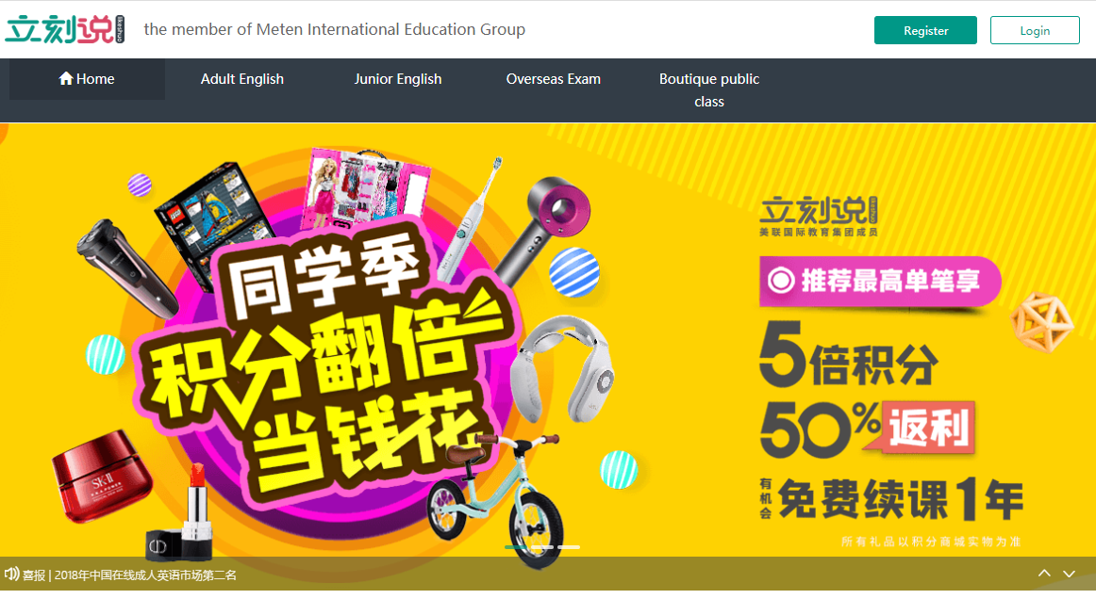Switch to the second carousel slide indicator
This screenshot has height=599, width=1096.
541,546
